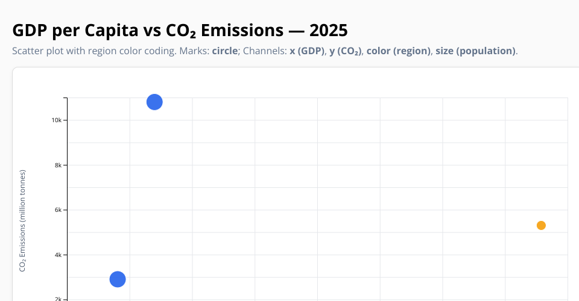Click the 10k y-axis tick label
The width and height of the screenshot is (579, 301).
(x=57, y=120)
